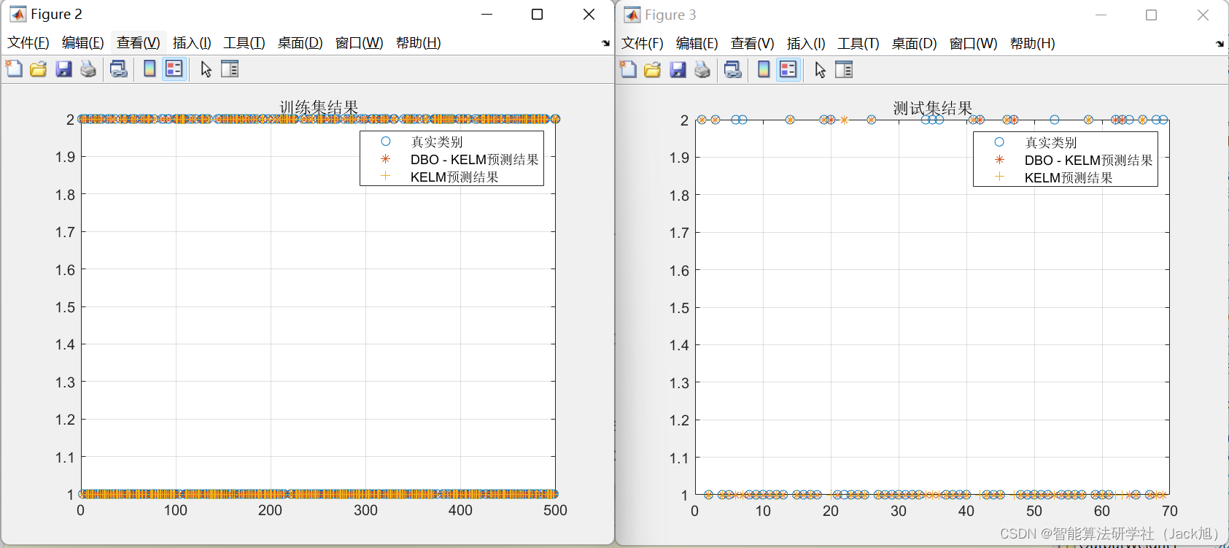
Task: Print Figure 3 using the printer icon
Action: click(x=702, y=69)
